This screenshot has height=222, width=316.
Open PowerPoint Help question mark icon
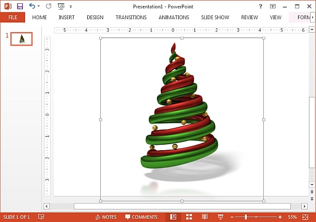(260, 7)
